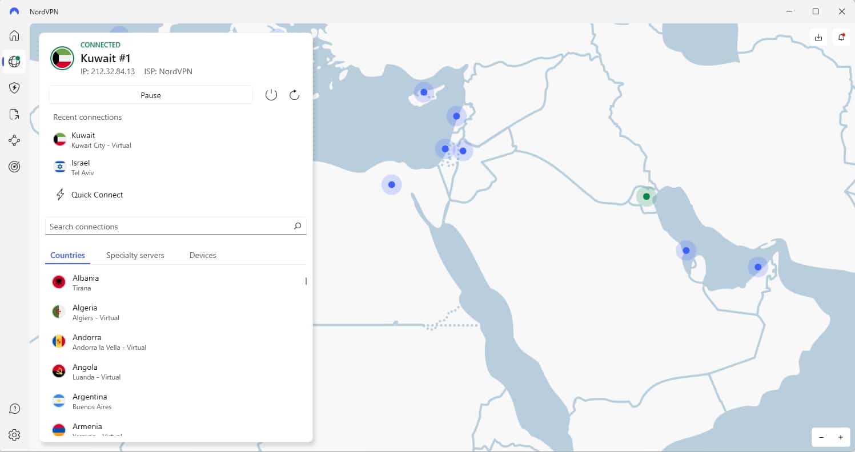
Task: Click the Lebanon server marker on map
Action: pos(456,116)
